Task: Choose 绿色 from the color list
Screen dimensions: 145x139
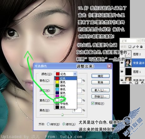Action: (66, 86)
